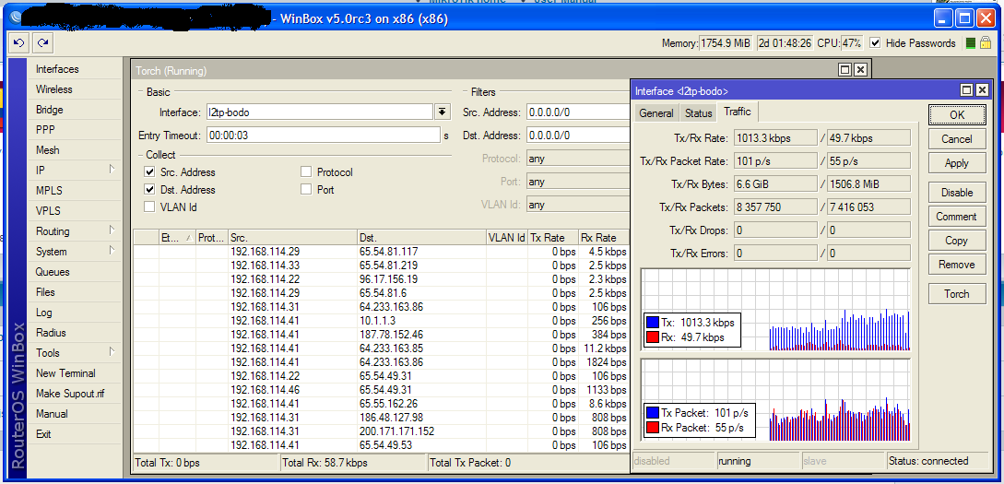
Task: Open the MPLS menu
Action: coord(49,191)
